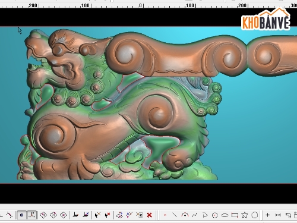297x223 pixels.
Task: Click the middle diamond plane icon
Action: pos(53,215)
